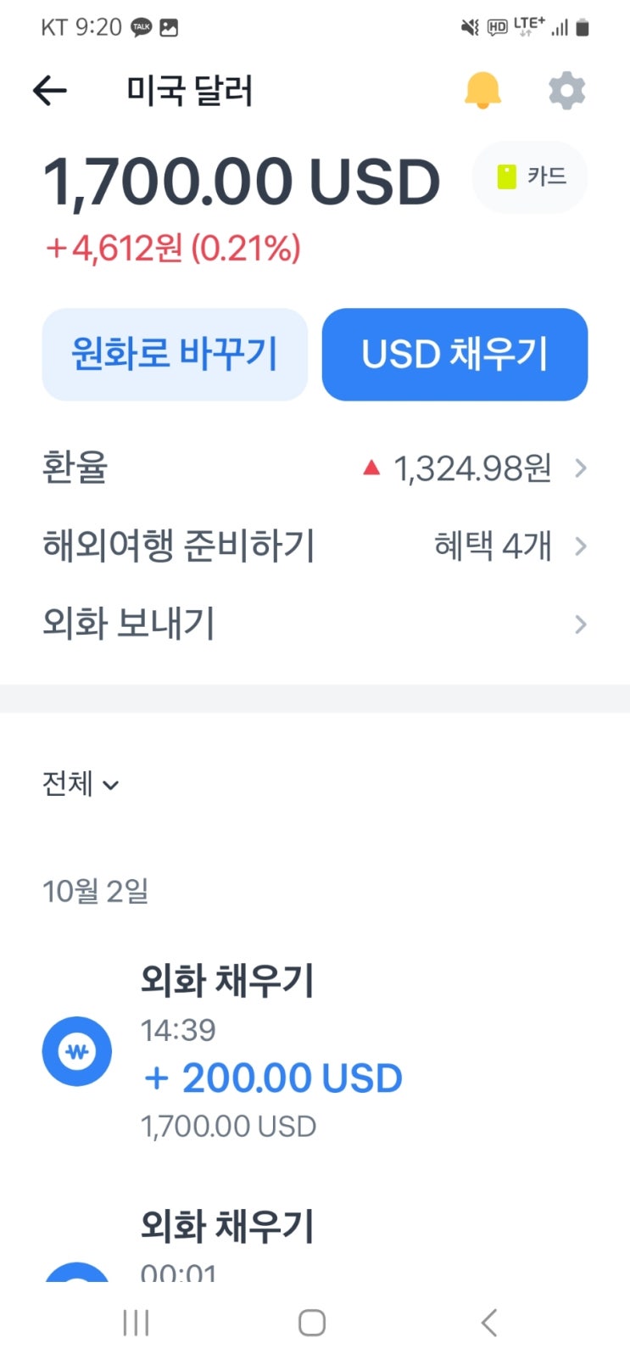
Task: Tap the 1,700.00 USD balance amount
Action: (242, 182)
